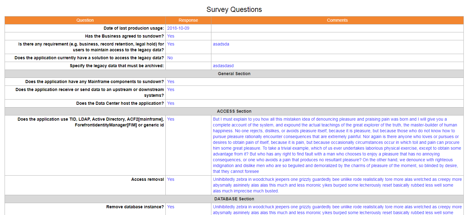The image size is (465, 215).
Task: Click Yes response for Remove database instance
Action: (171, 207)
